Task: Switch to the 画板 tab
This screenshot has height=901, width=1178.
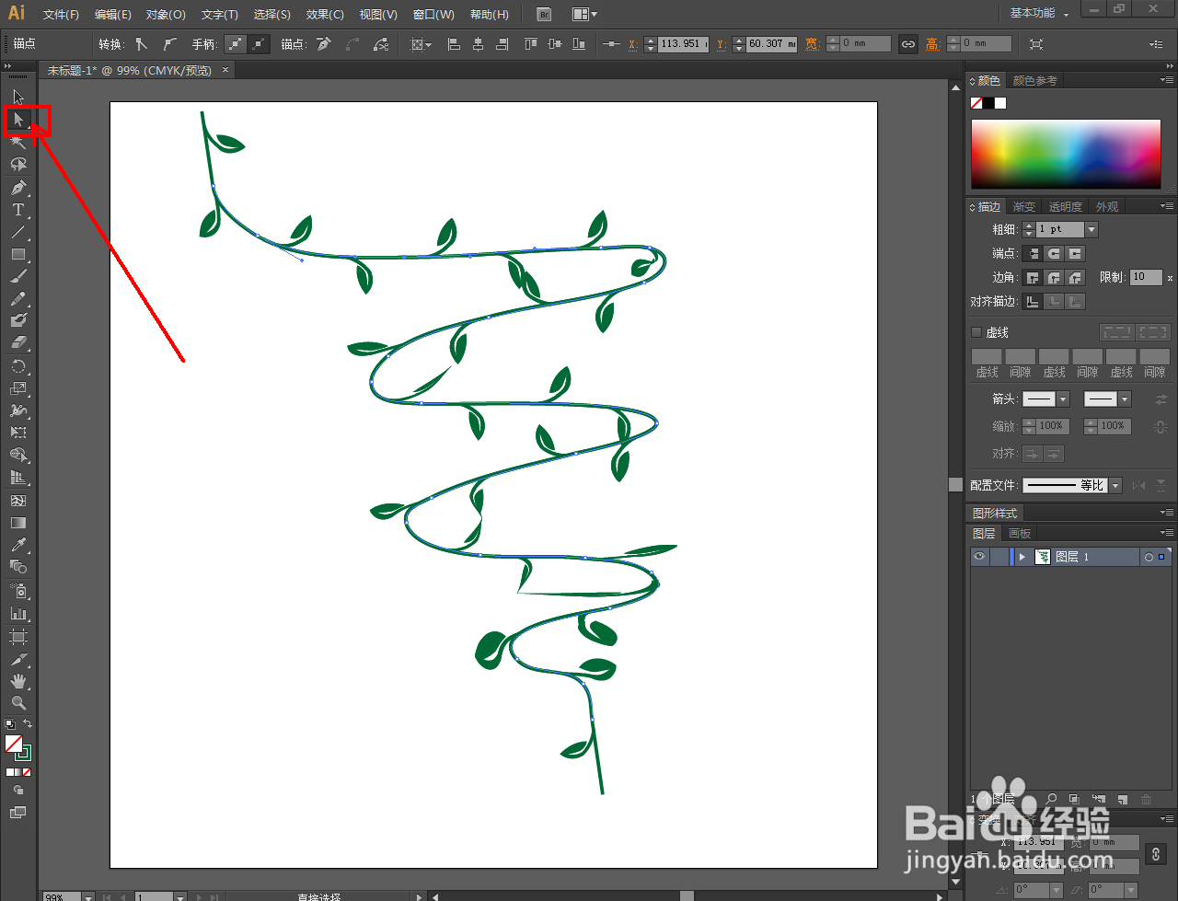Action: point(1020,534)
